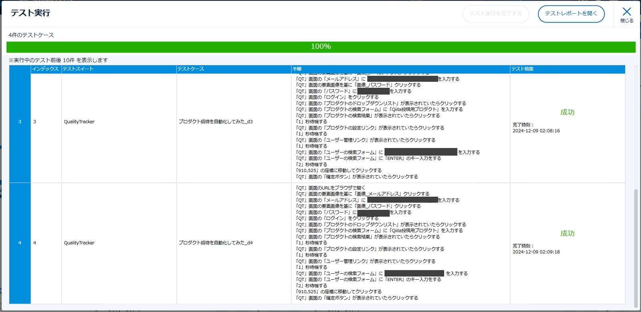Click the note ※実行中のテスト前後 10件 を表示します
641x312 pixels.
(x=58, y=60)
